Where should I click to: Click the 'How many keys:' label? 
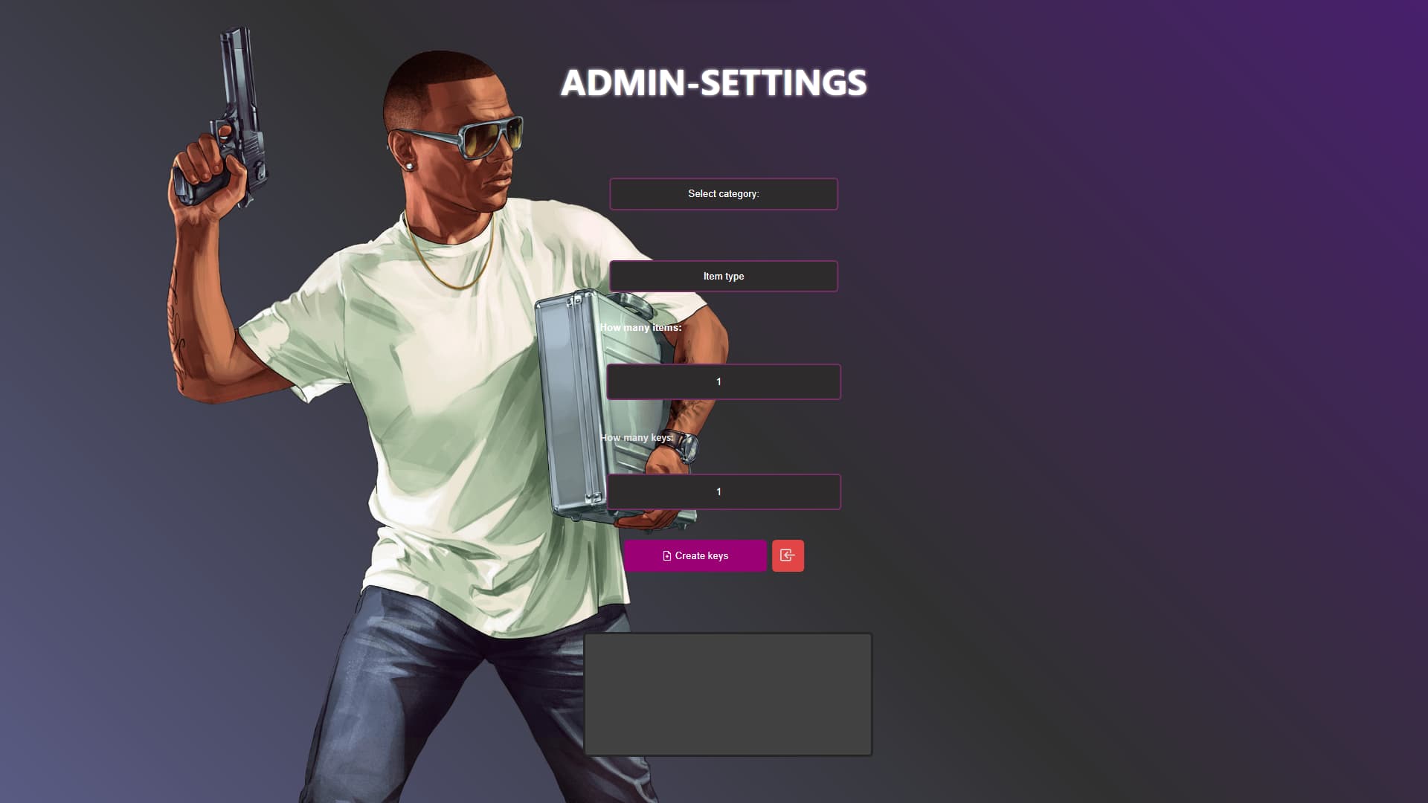point(637,437)
